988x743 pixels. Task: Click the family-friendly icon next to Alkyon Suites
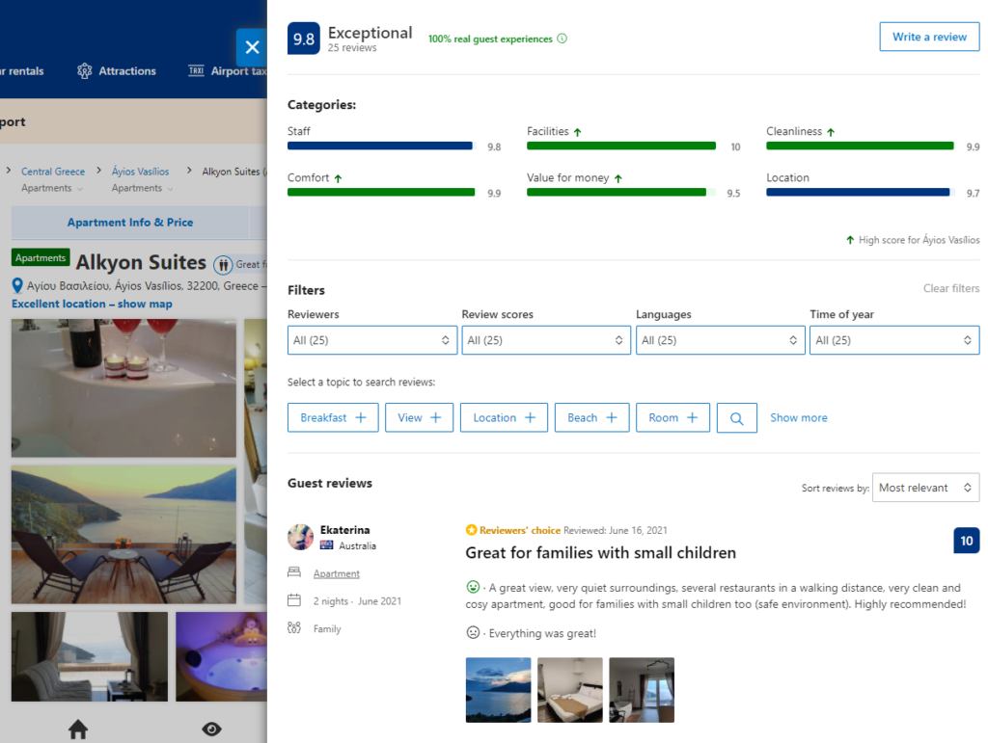click(223, 265)
